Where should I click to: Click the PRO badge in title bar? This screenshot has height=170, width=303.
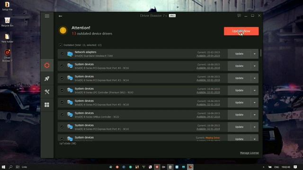[x=172, y=16]
